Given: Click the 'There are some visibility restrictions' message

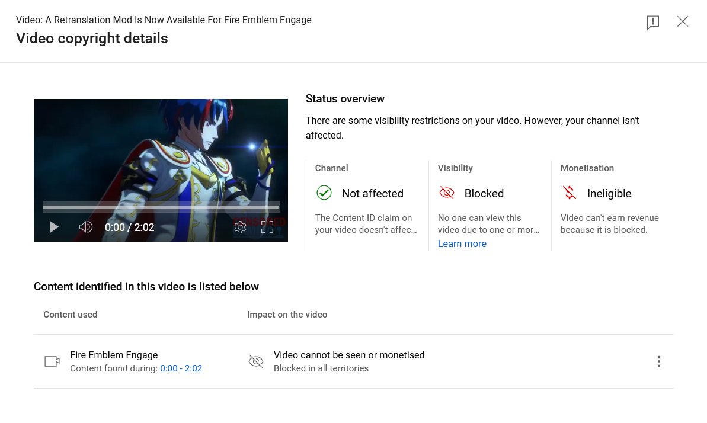Looking at the screenshot, I should point(472,128).
